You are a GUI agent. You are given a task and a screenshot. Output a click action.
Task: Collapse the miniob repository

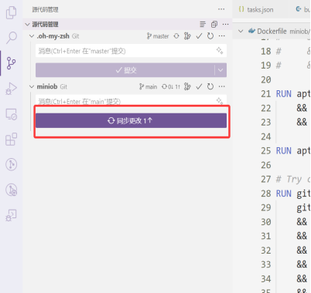click(32, 86)
